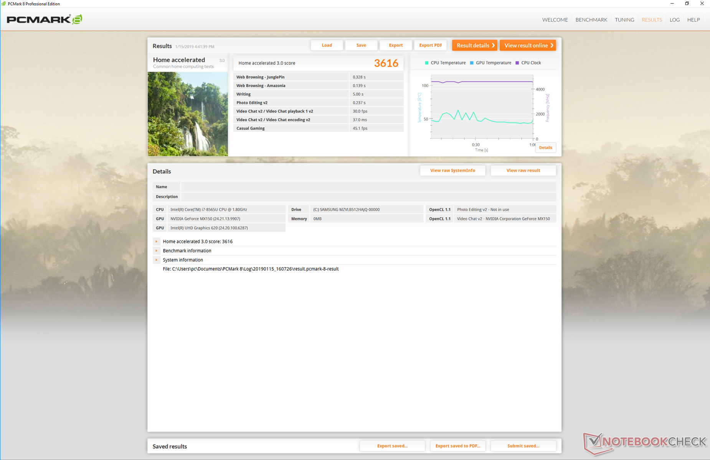This screenshot has width=710, height=460.
Task: Toggle the CPU Temperature legend swatch
Action: pos(426,63)
